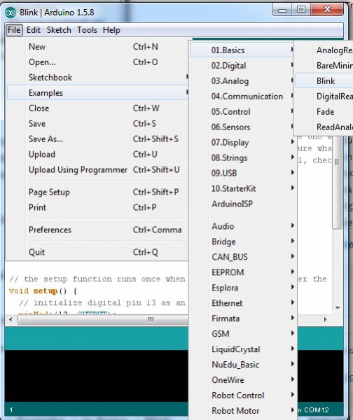Click the horizontal scrollbar left arrow
This screenshot has height=420, width=353.
(x=11, y=319)
